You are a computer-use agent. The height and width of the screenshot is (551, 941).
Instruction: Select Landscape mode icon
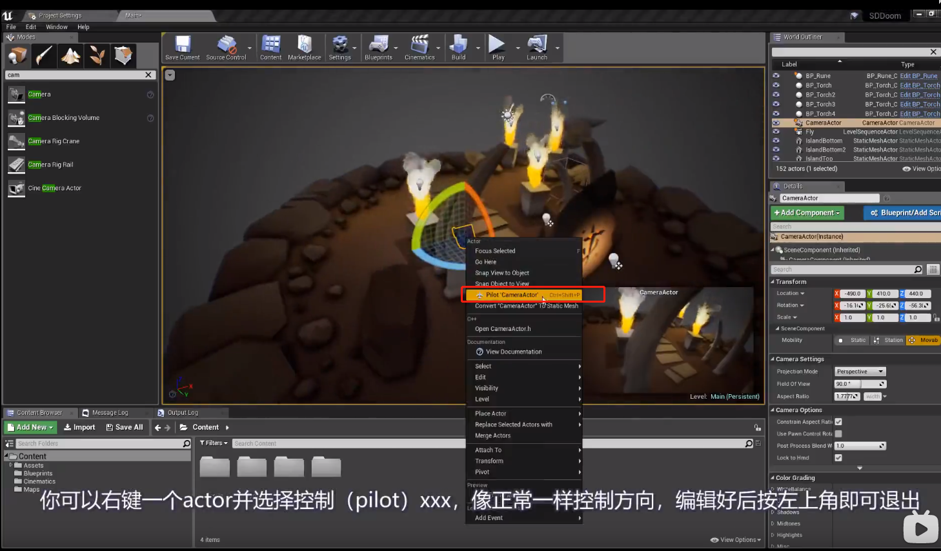70,55
